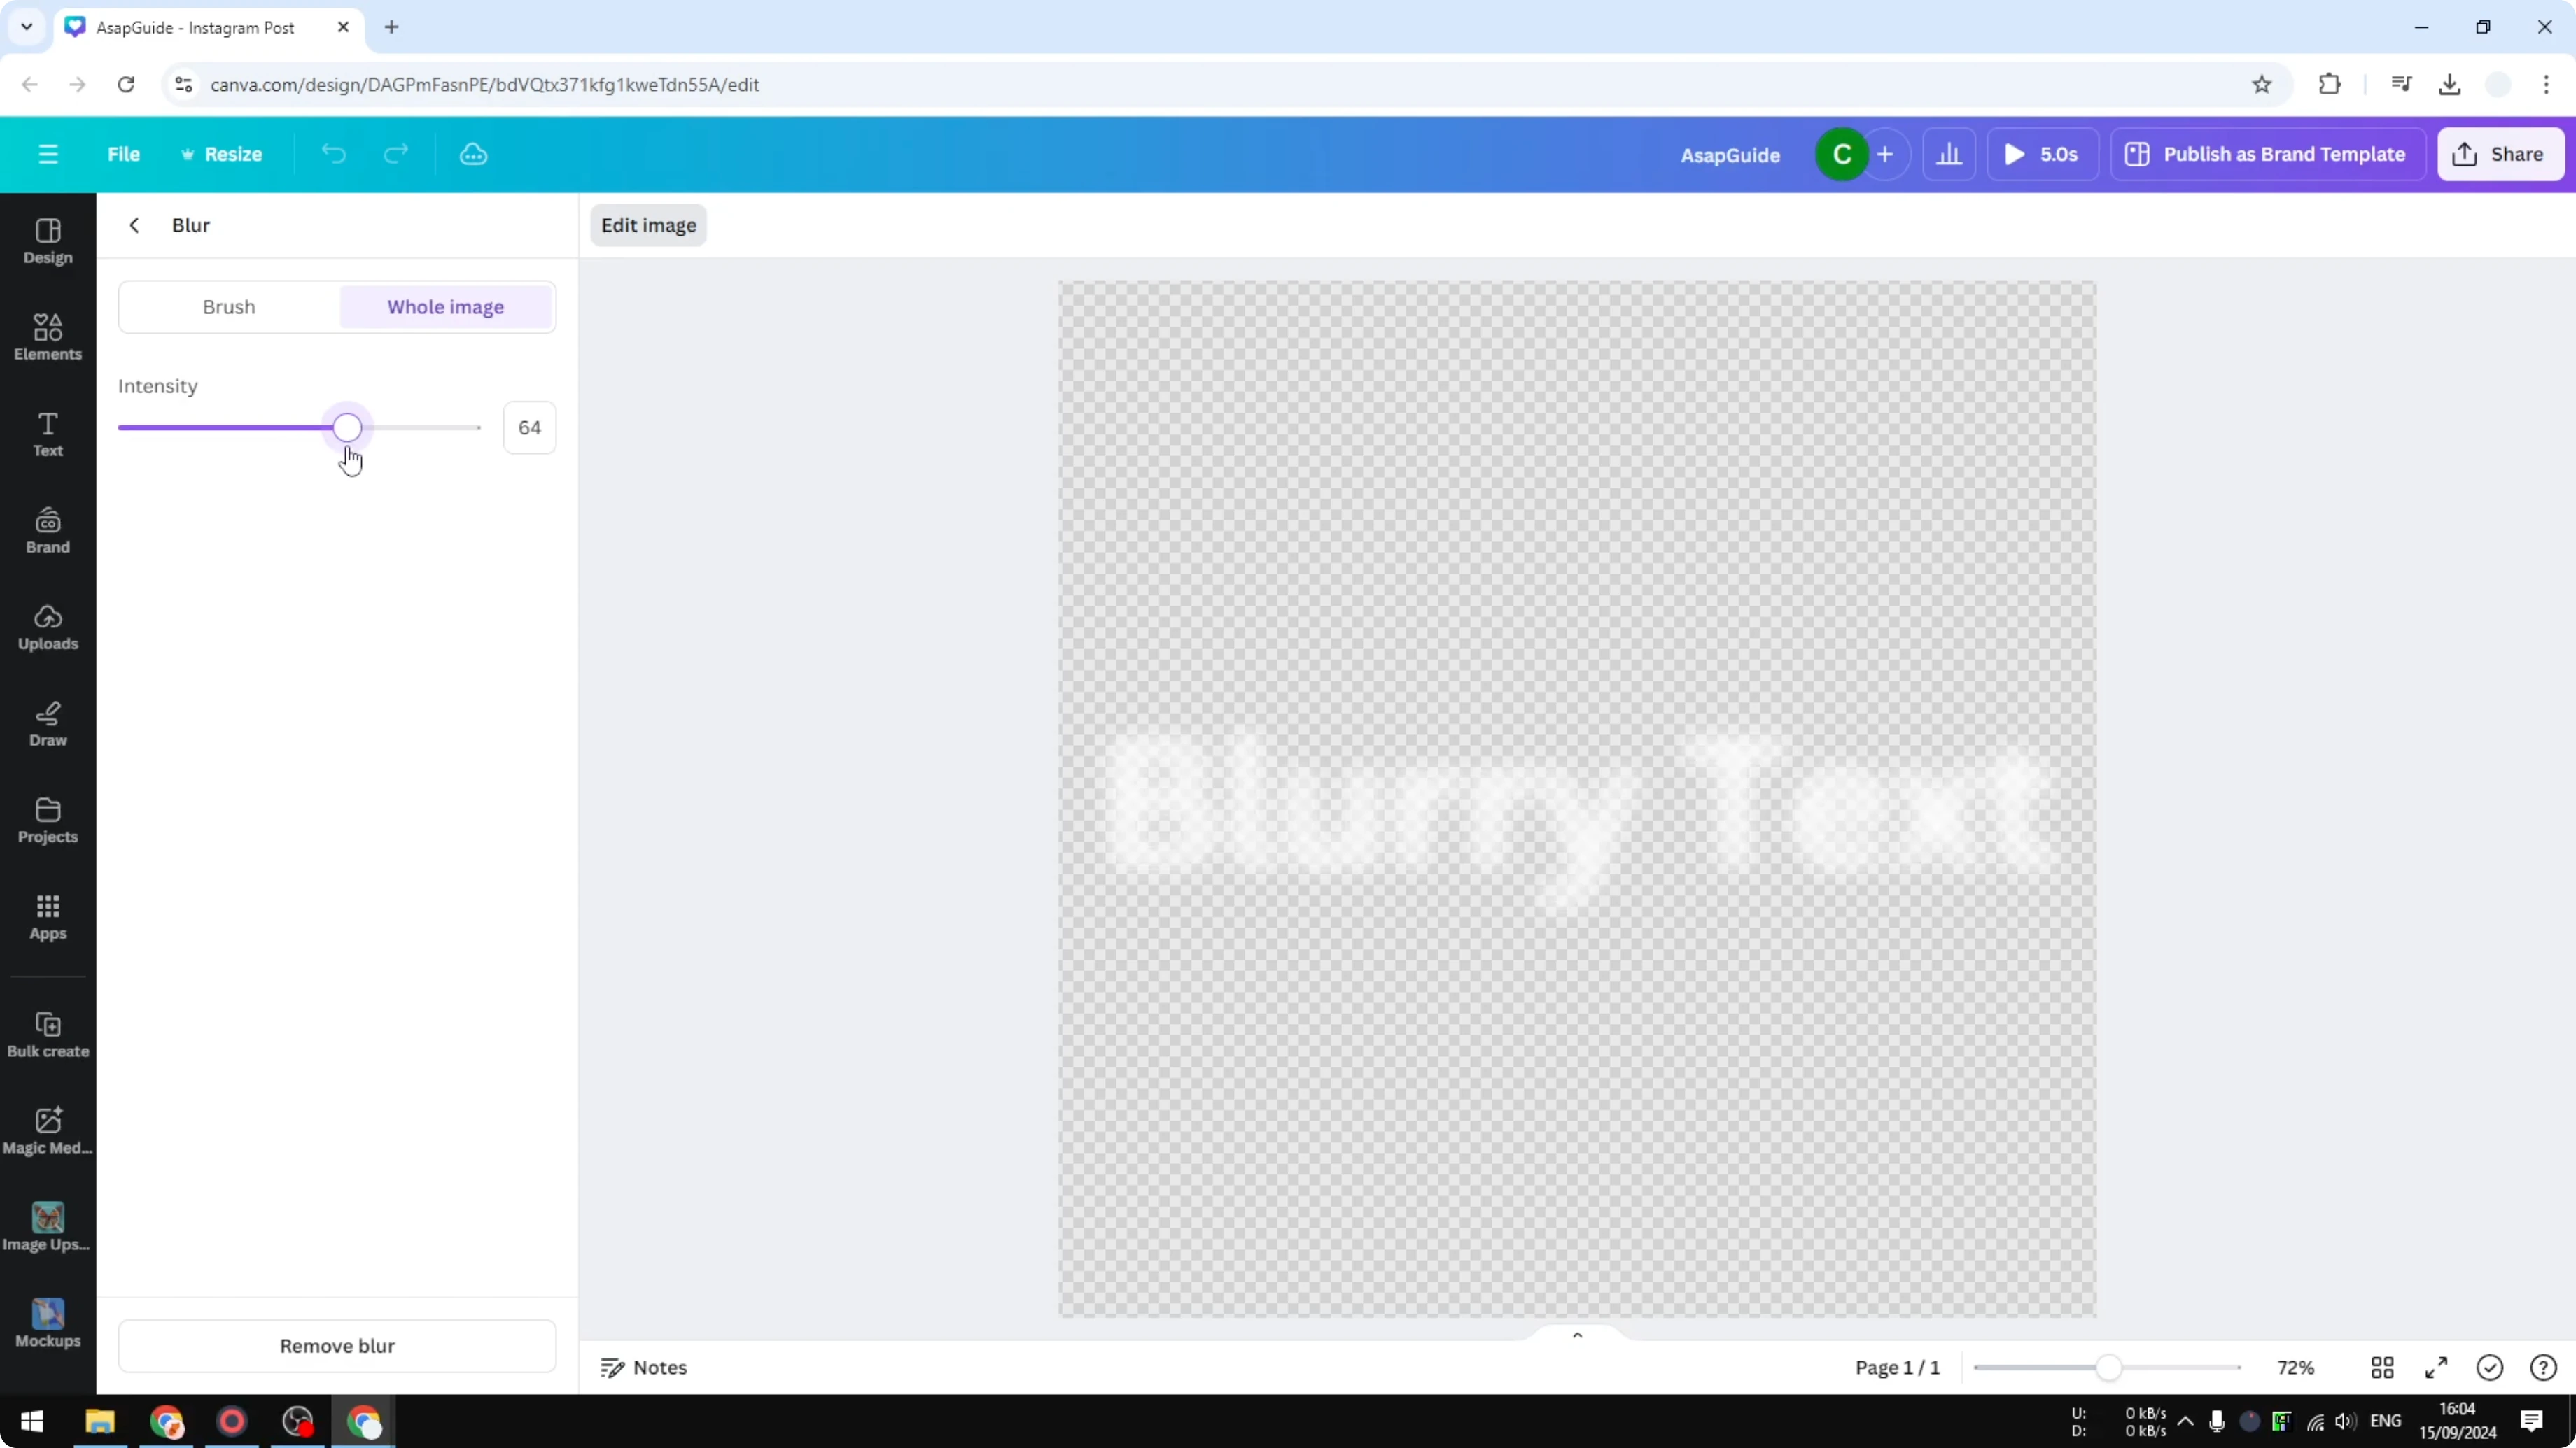Redo the last action

(396, 154)
